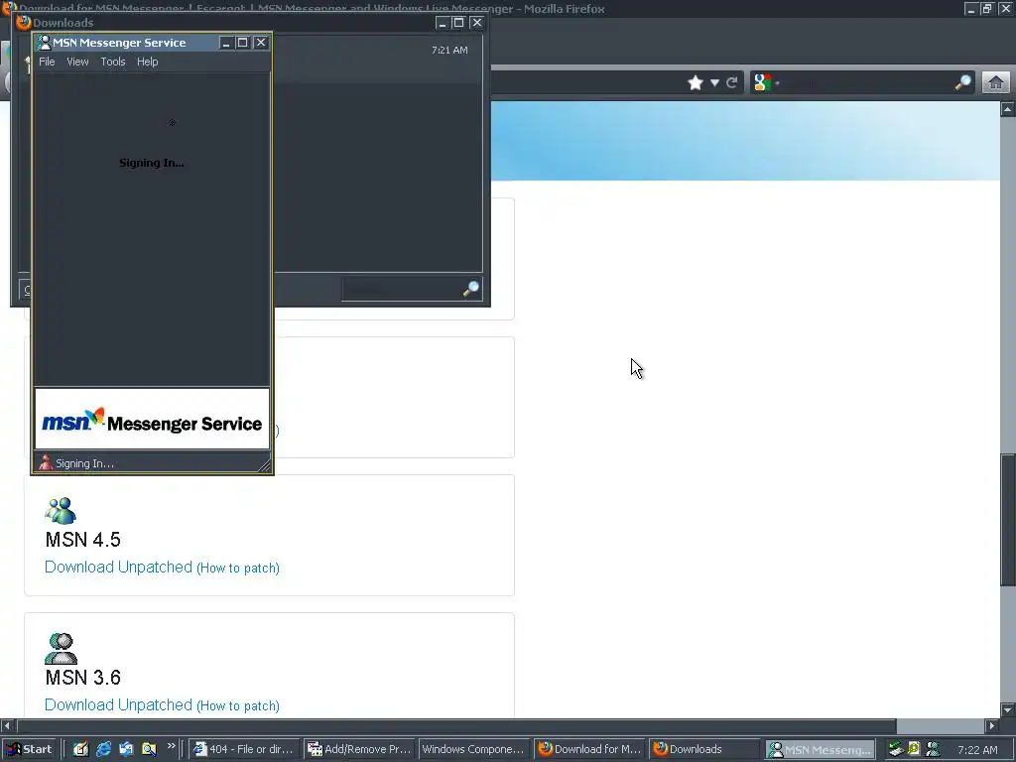Click the MSN 4.5 messenger icon
This screenshot has width=1016, height=762.
pos(61,511)
